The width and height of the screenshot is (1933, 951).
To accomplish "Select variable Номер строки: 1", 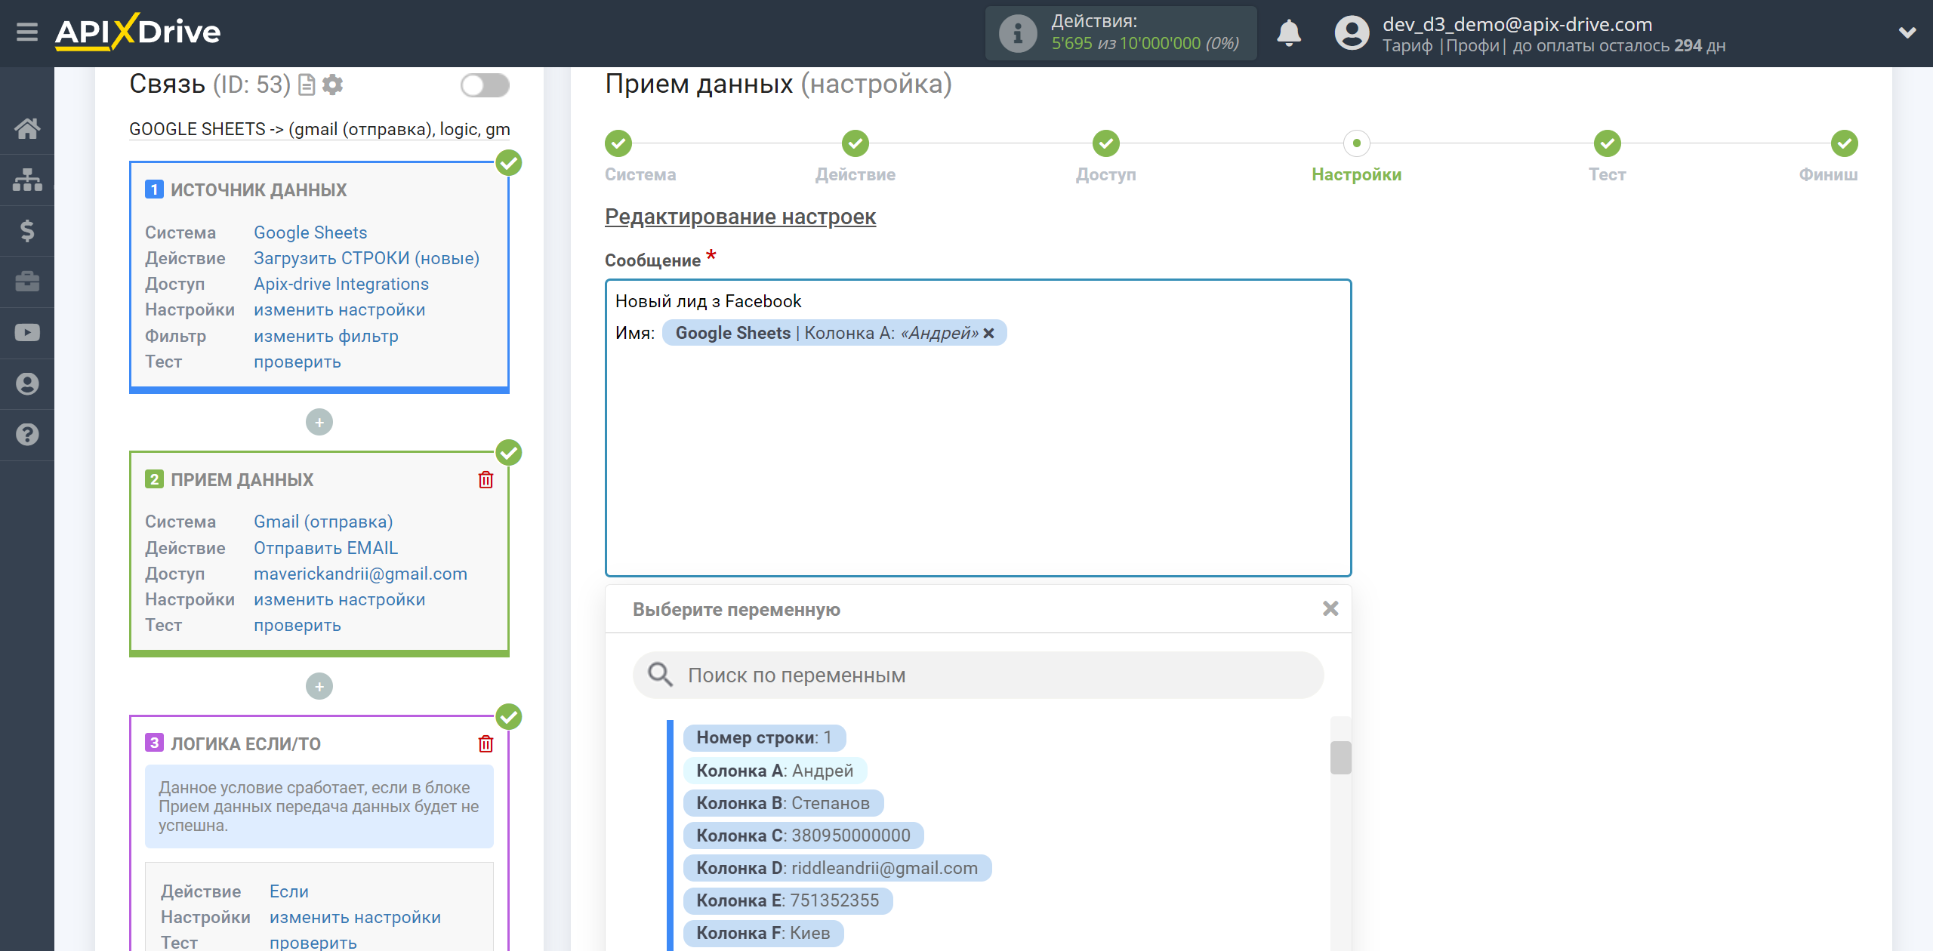I will tap(764, 737).
